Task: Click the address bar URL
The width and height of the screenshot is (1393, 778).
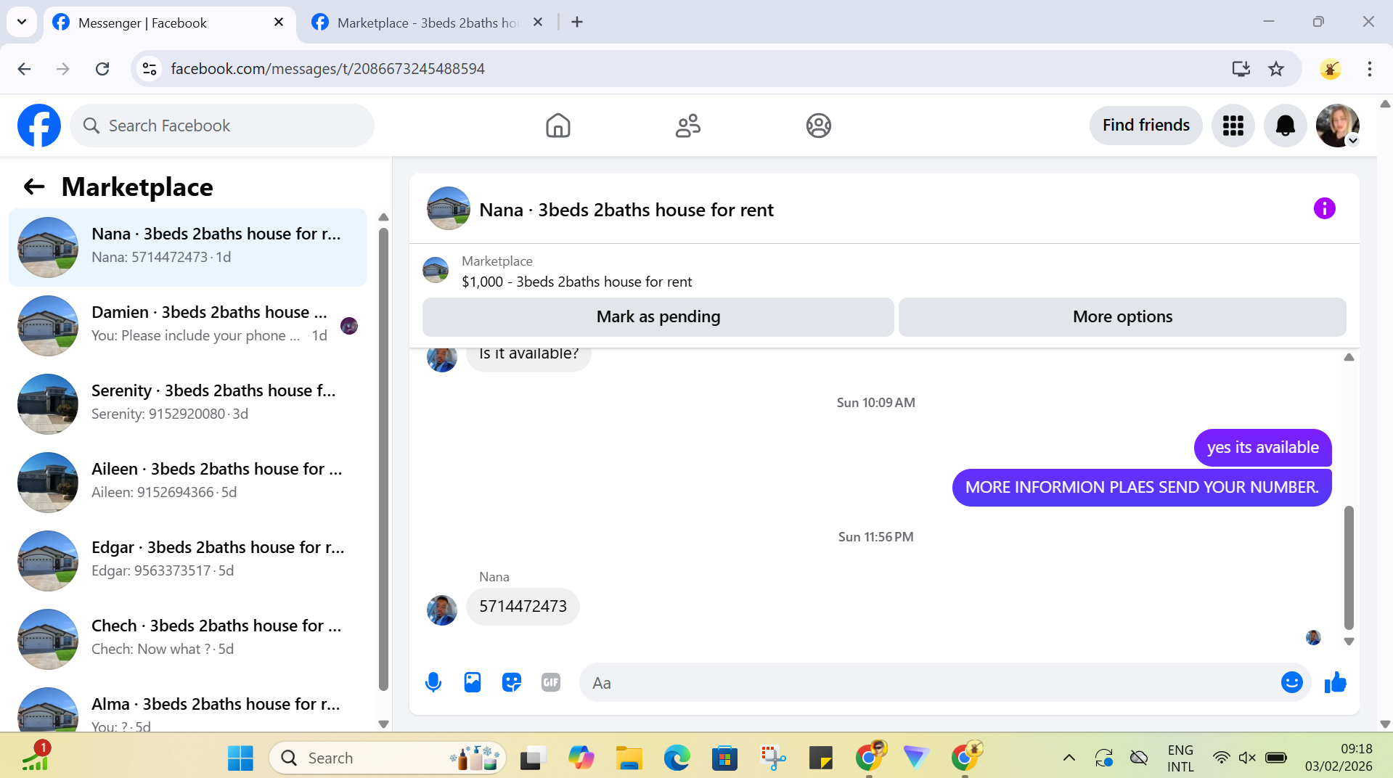Action: pos(327,69)
